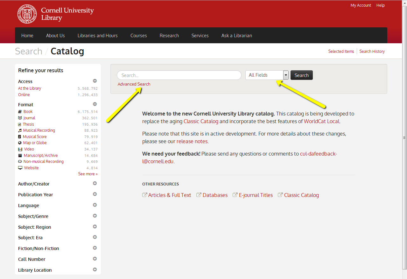
Task: Open the Courses menu item
Action: tap(139, 36)
